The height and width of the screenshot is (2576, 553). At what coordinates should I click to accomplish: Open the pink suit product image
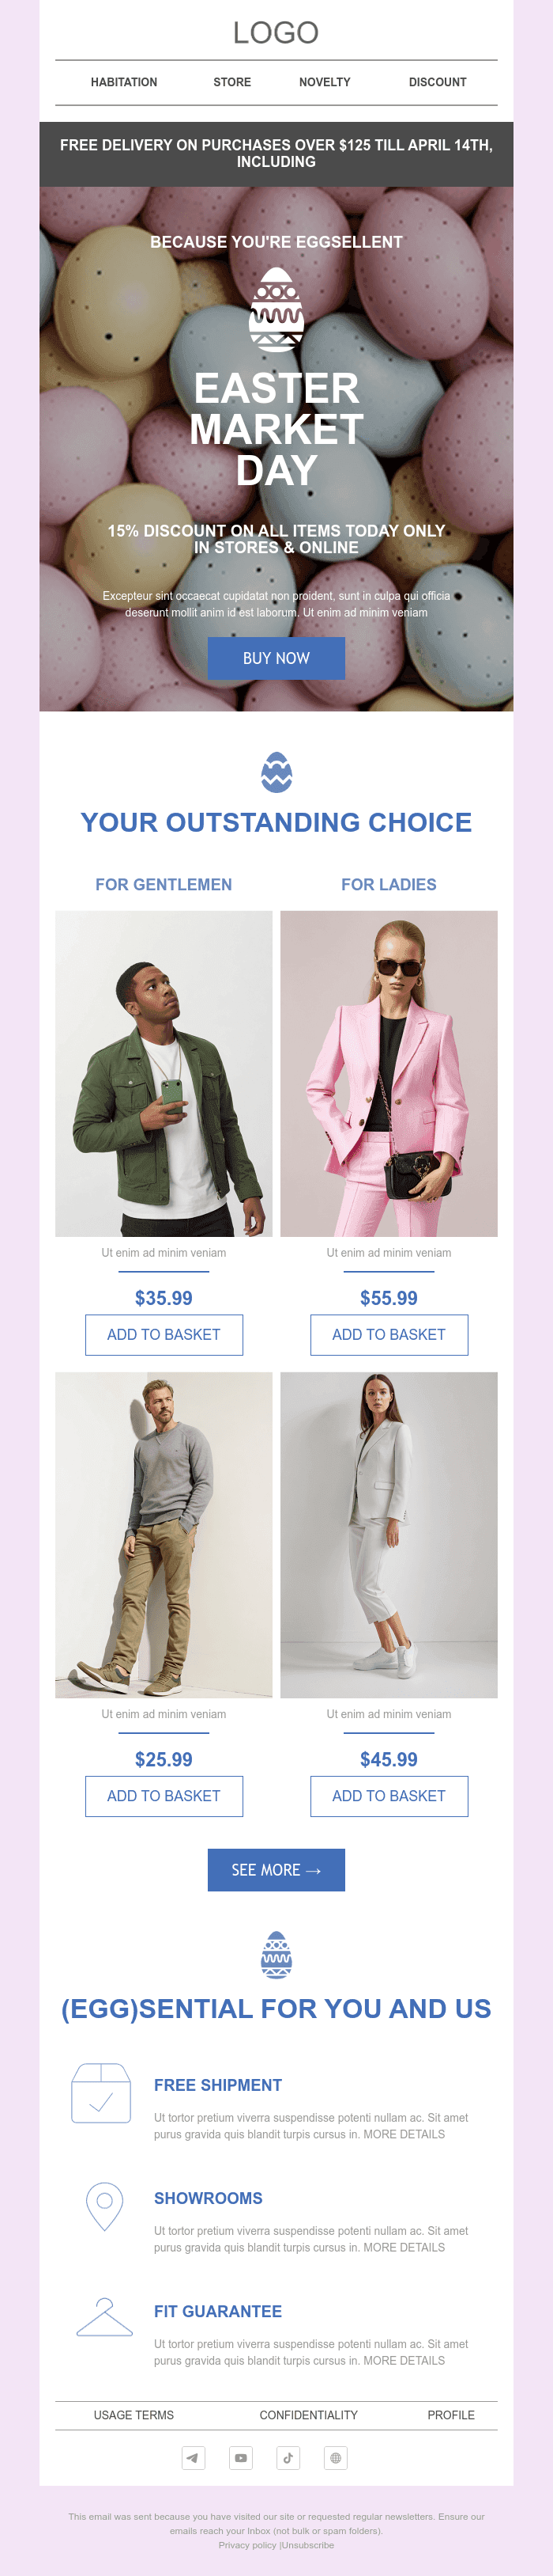389,1073
